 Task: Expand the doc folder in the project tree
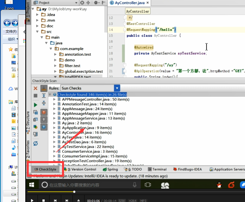[x=37, y=26]
